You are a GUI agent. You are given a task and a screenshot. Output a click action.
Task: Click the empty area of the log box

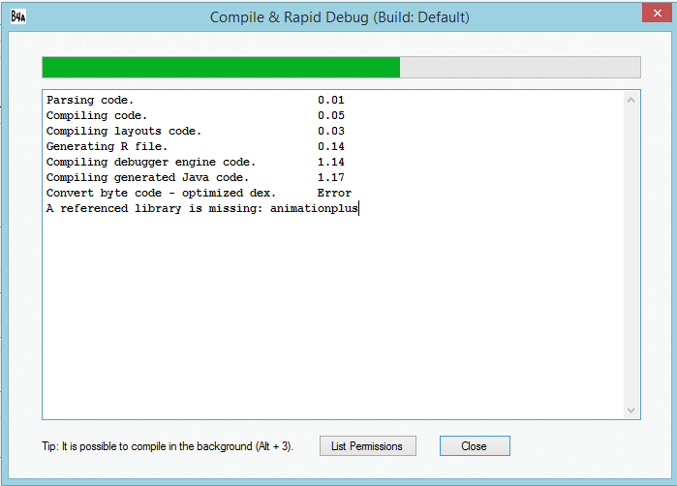click(x=329, y=319)
